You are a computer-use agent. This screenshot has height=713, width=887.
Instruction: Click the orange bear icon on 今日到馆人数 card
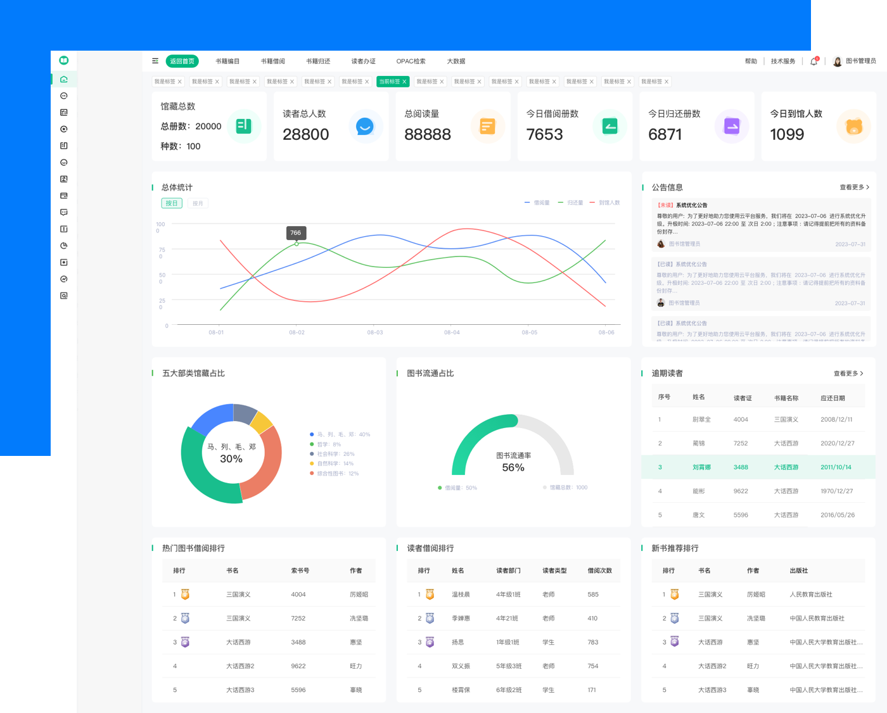tap(853, 127)
